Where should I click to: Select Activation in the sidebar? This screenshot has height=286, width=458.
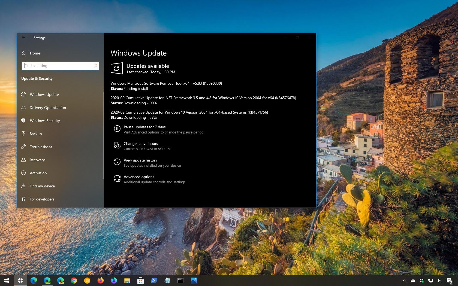(38, 173)
